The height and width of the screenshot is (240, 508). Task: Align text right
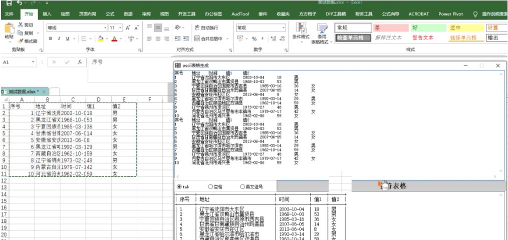(x=166, y=38)
